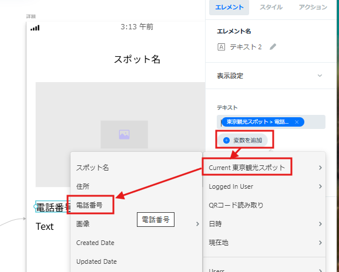This screenshot has width=339, height=272.
Task: Choose QRコード読み取り from the variable menu
Action: coord(236,205)
